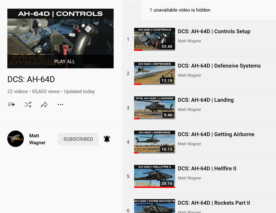Toggle the notification bell for Matt Wagner
The image size is (276, 213).
coord(107,139)
